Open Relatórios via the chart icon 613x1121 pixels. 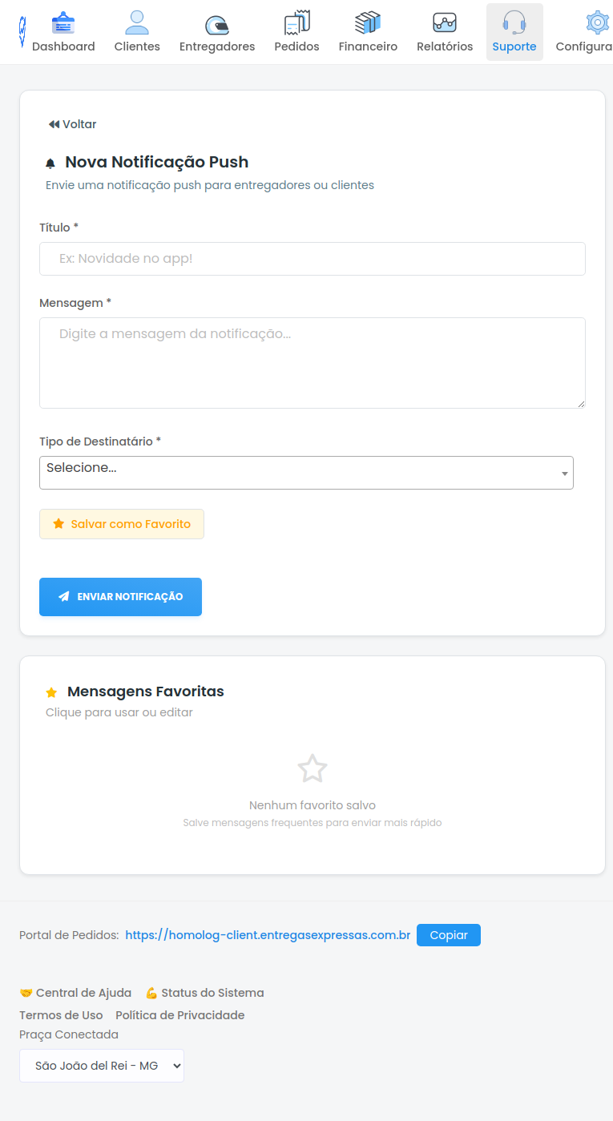(x=445, y=20)
